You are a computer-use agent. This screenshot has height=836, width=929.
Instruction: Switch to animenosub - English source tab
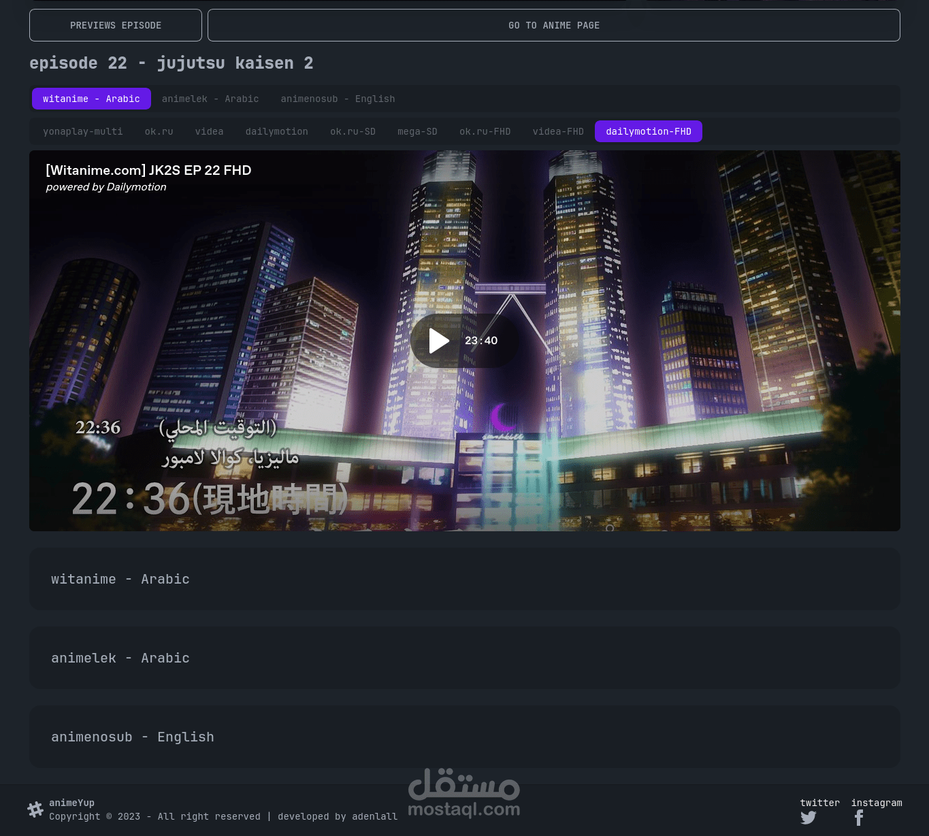(338, 99)
